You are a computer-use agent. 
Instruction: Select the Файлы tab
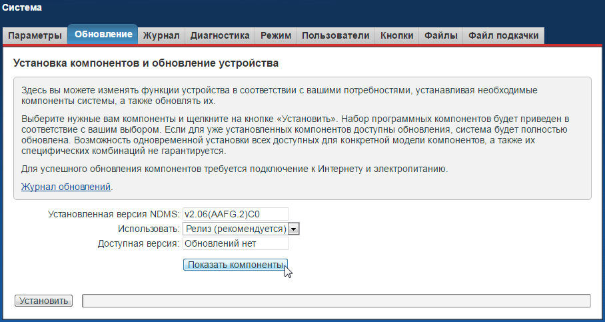(441, 35)
